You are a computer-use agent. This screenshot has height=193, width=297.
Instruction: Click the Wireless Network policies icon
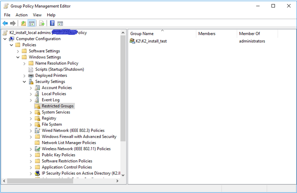click(x=37, y=149)
